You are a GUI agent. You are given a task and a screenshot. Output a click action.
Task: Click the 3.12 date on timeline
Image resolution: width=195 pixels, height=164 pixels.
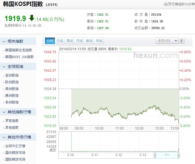click(x=119, y=155)
